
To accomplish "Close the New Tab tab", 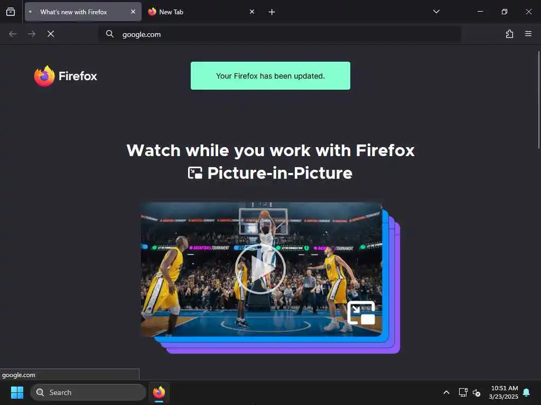I will pyautogui.click(x=252, y=12).
